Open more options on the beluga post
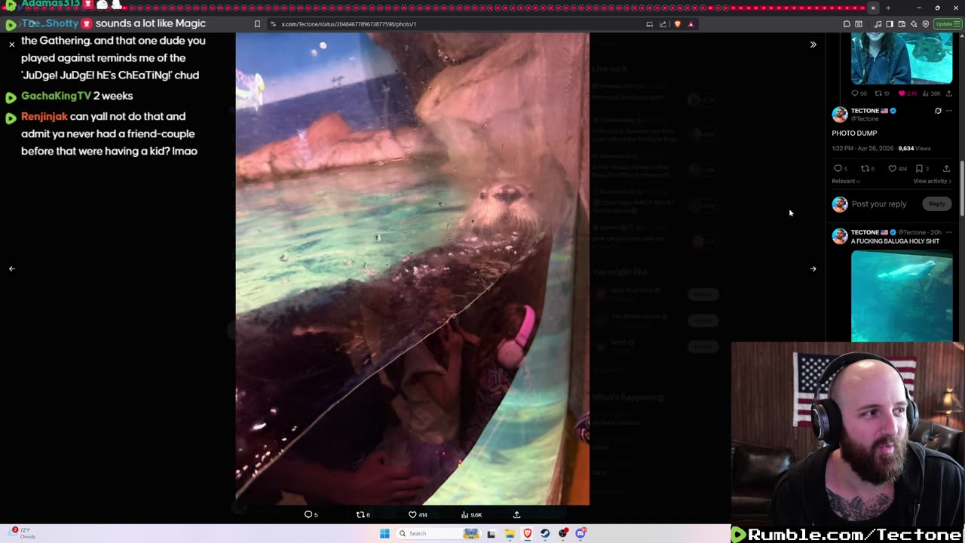965x543 pixels. [x=949, y=232]
